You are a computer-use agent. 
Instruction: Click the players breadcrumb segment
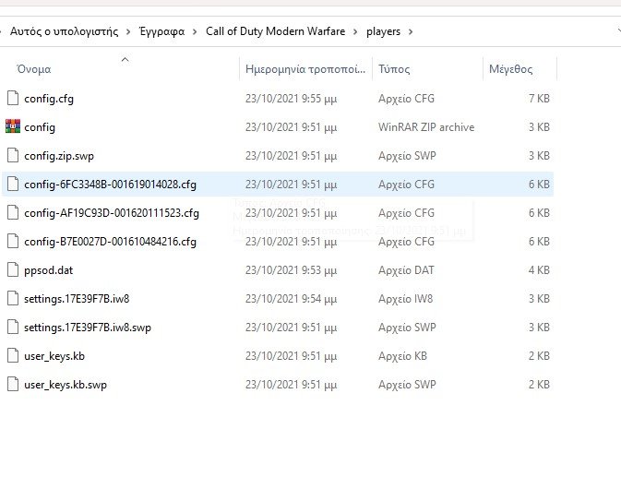pyautogui.click(x=383, y=31)
